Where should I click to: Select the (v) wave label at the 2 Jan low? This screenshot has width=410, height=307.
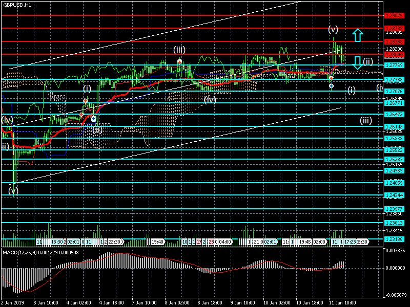13,191
